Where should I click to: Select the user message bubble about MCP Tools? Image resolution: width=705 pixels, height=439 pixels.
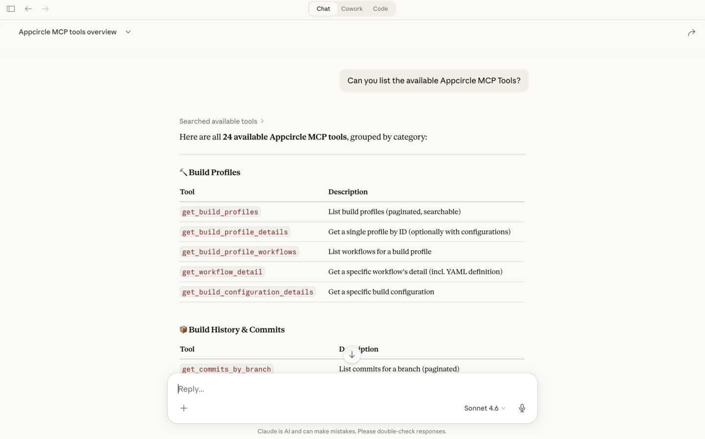tap(433, 80)
